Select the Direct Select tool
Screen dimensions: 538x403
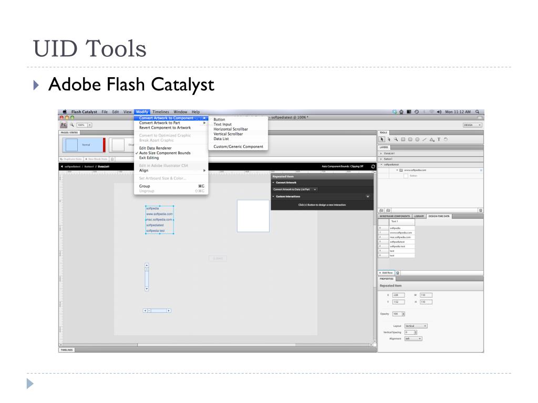pos(389,140)
